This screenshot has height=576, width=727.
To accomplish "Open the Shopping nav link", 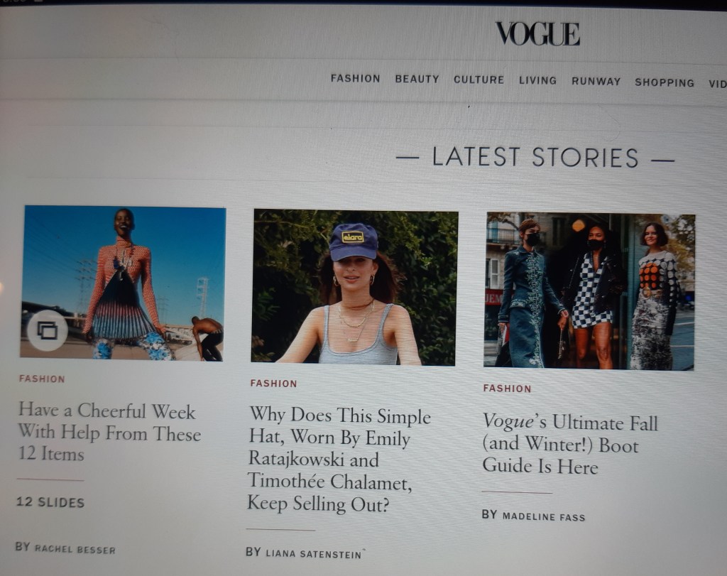I will click(665, 82).
